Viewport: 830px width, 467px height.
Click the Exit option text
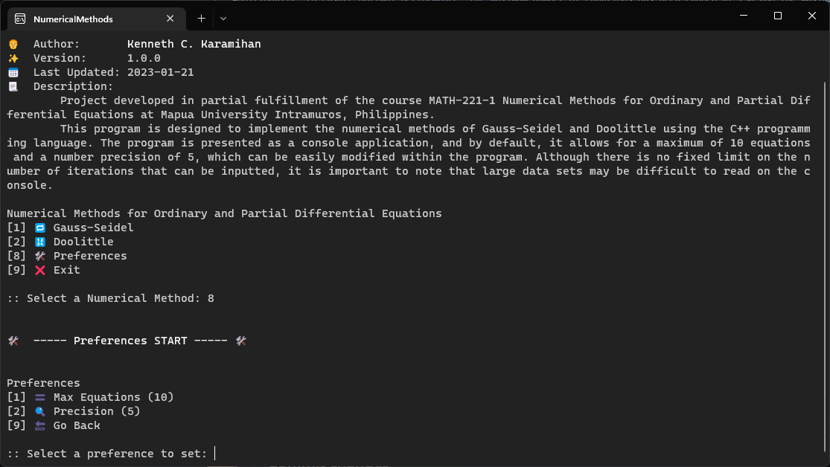(x=66, y=270)
